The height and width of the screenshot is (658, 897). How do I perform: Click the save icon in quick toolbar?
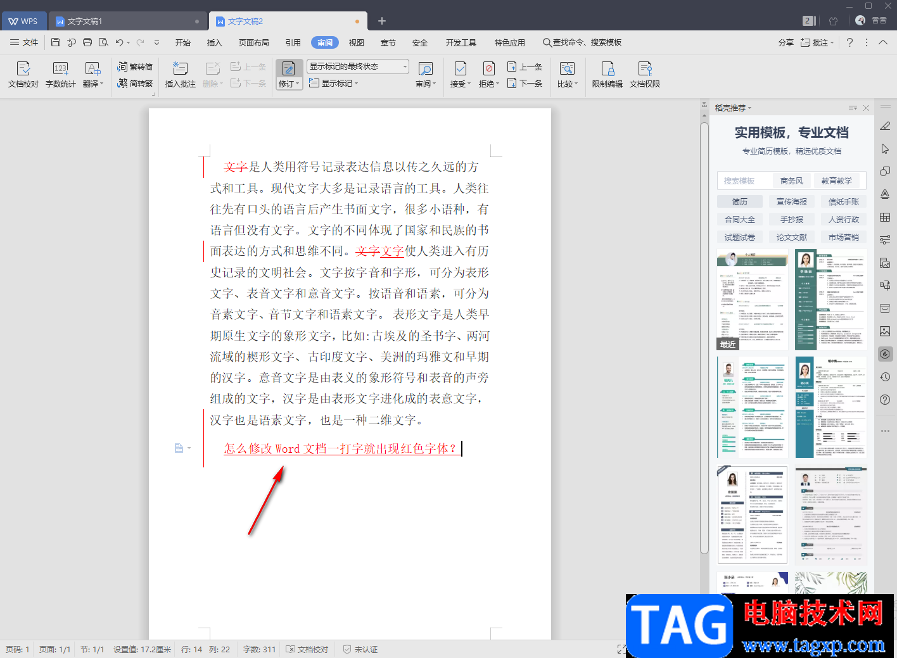[x=56, y=42]
